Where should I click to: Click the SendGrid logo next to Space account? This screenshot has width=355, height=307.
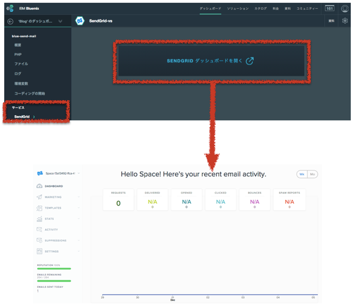point(40,174)
